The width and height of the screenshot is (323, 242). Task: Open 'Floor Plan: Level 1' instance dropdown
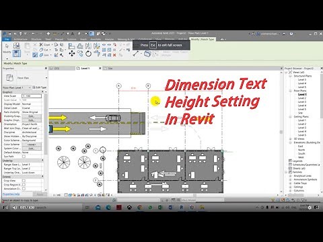17,87
